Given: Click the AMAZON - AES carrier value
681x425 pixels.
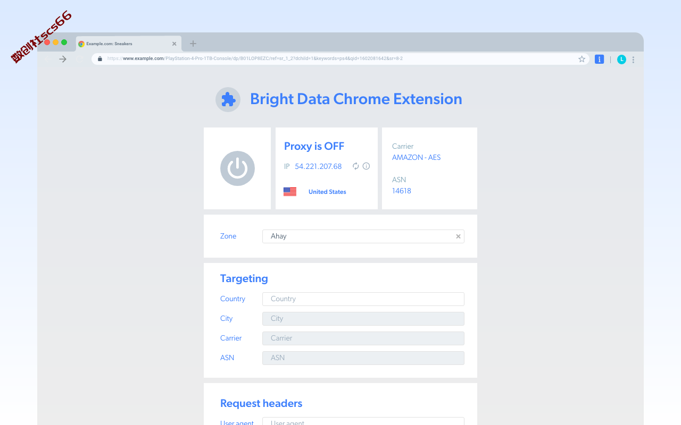Looking at the screenshot, I should [x=417, y=157].
